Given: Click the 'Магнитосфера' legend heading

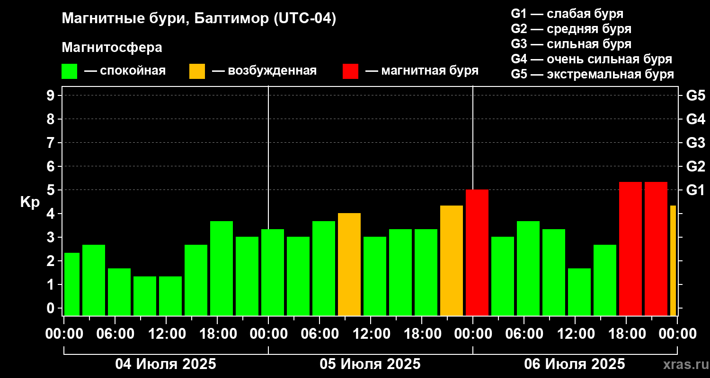Looking at the screenshot, I should [112, 48].
